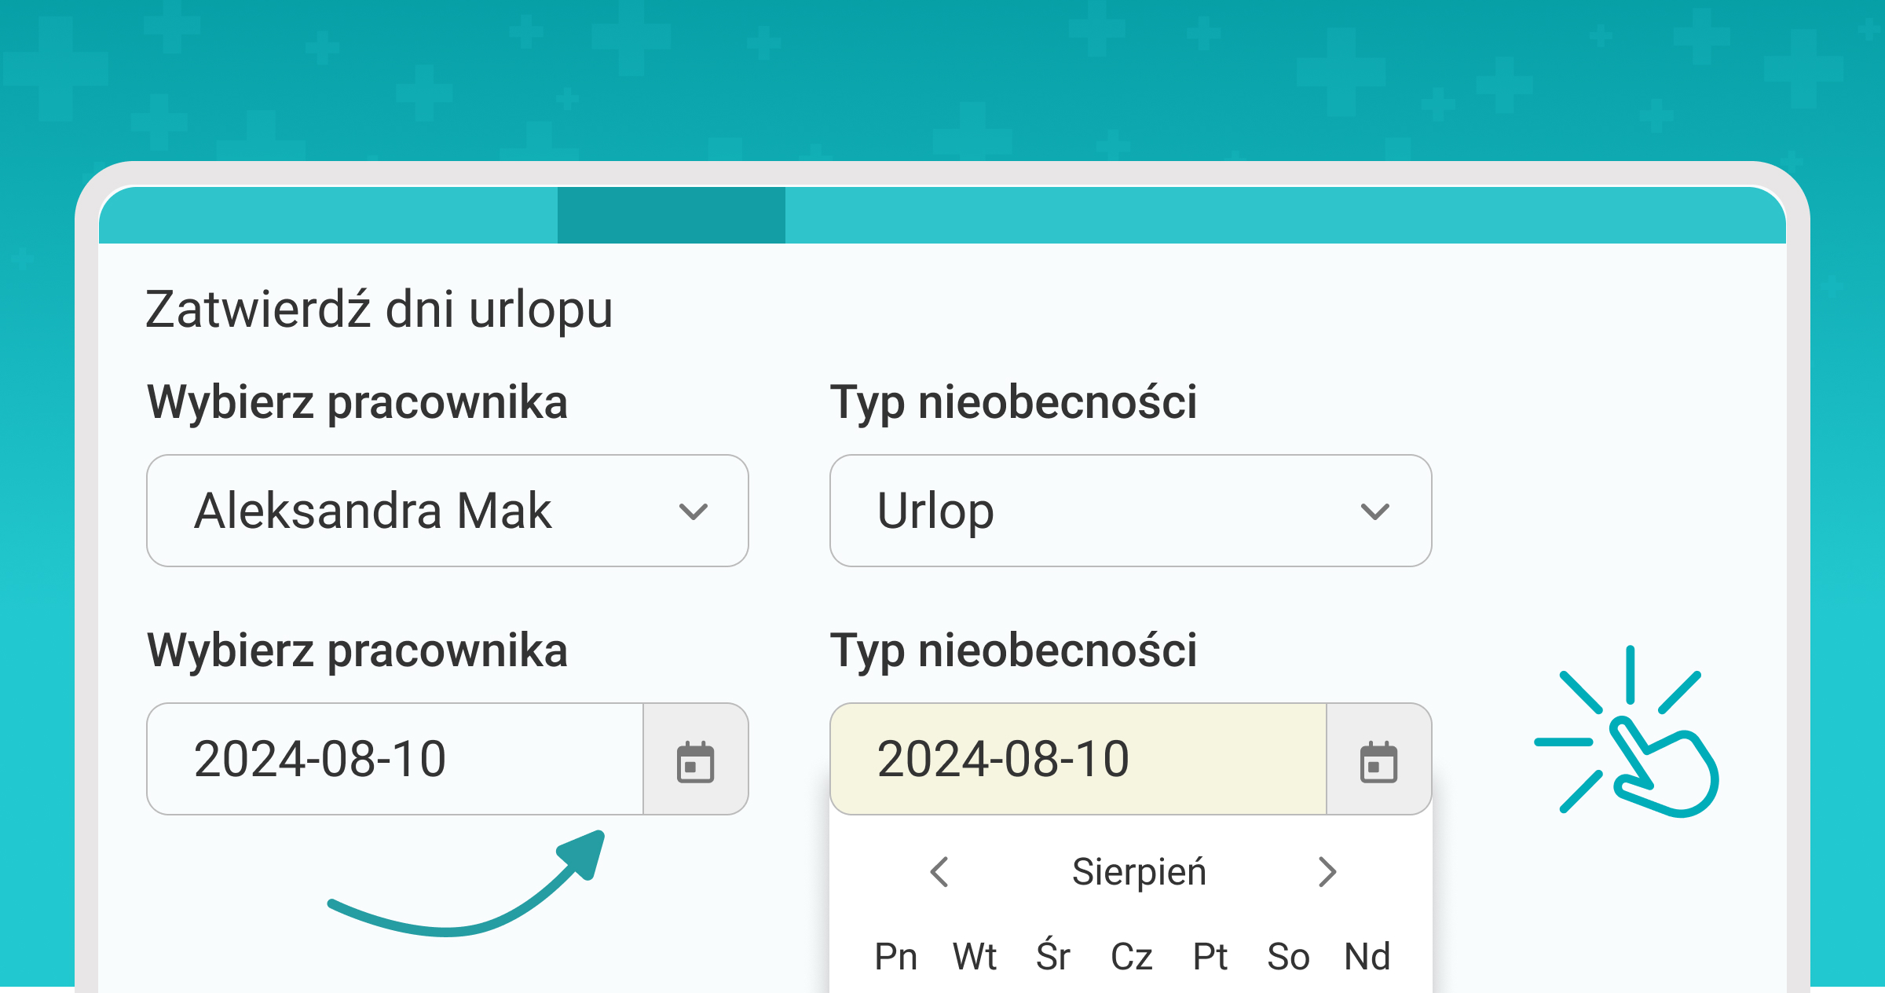1885x993 pixels.
Task: Click the Nd weekday header
Action: [x=1367, y=957]
